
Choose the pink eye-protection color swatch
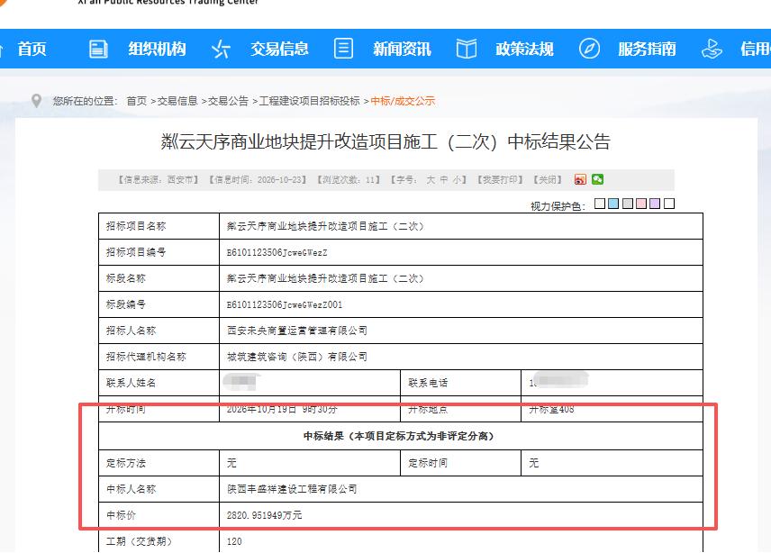click(641, 204)
